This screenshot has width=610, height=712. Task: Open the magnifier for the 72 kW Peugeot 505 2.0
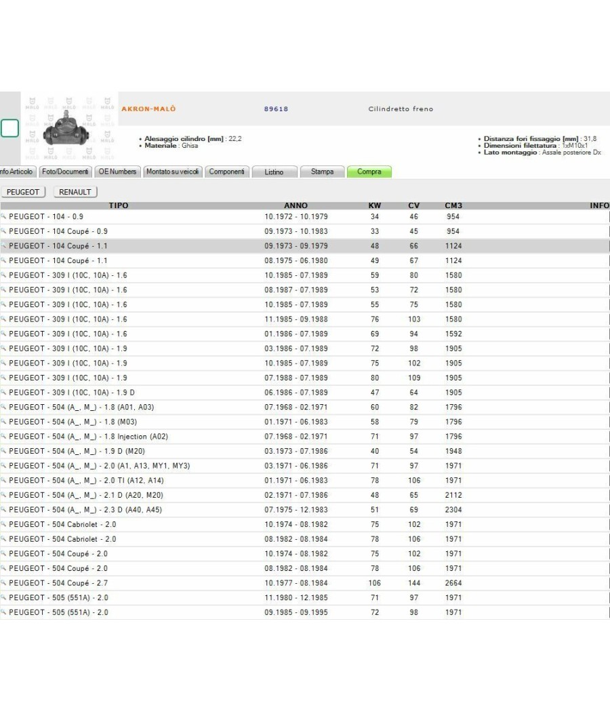3,612
